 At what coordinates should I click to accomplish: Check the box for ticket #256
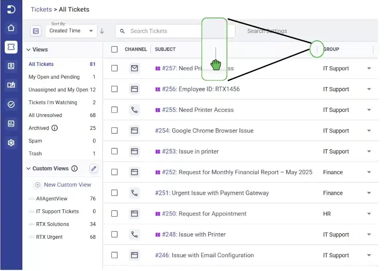(114, 89)
